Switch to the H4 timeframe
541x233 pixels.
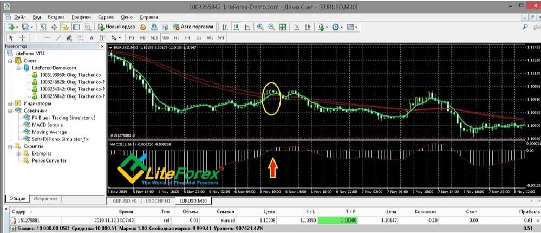(187, 37)
